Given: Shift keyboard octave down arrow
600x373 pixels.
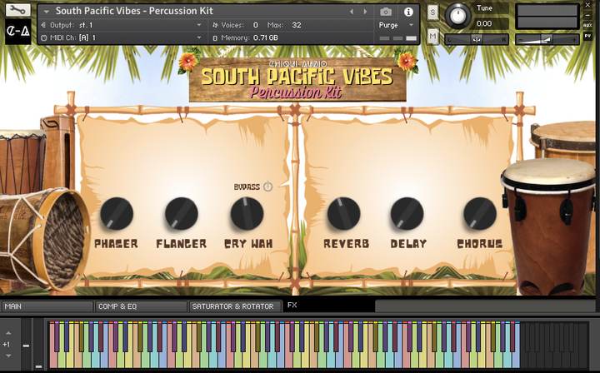Looking at the screenshot, I should coord(8,356).
